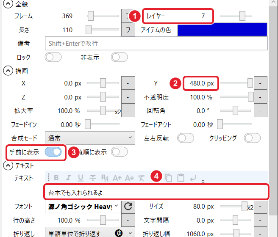The height and width of the screenshot is (237, 278).
Task: Click the 長さ slider handle
Action: coord(89,30)
